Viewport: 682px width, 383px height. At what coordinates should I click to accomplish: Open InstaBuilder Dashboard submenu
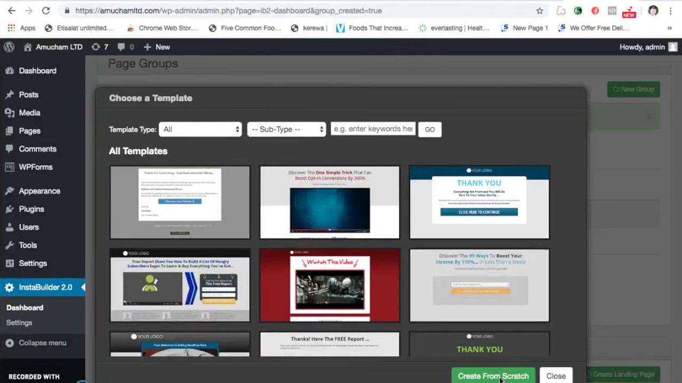tap(25, 307)
